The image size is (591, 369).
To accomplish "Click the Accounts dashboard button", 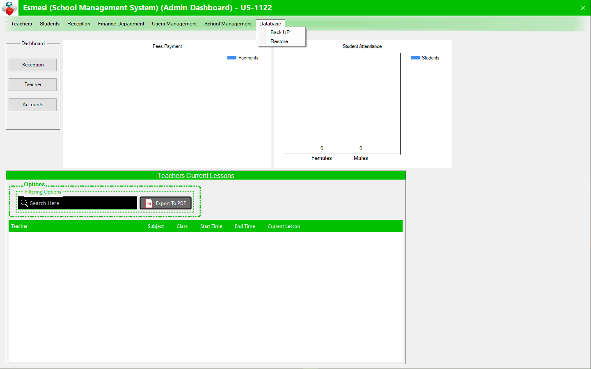I will [x=33, y=105].
